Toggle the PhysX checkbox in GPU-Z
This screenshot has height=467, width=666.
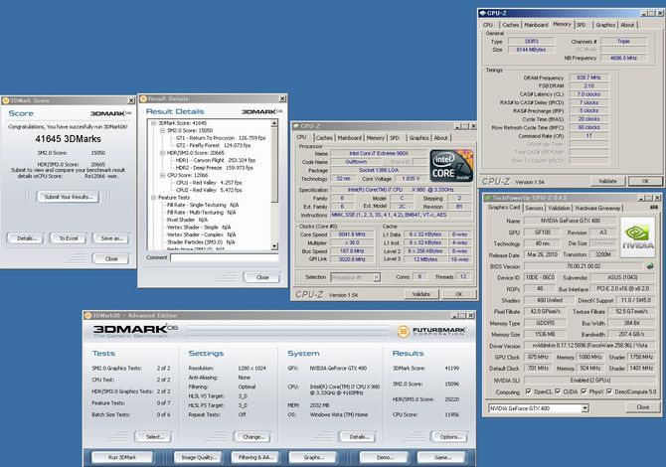pos(584,391)
